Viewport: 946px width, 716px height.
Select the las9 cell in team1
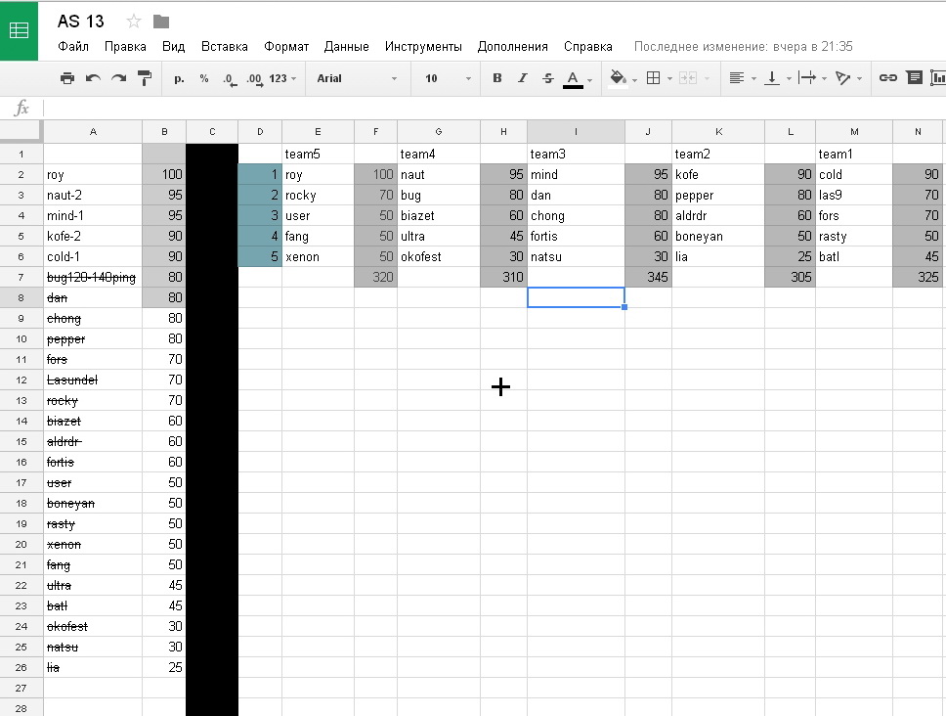coord(854,195)
